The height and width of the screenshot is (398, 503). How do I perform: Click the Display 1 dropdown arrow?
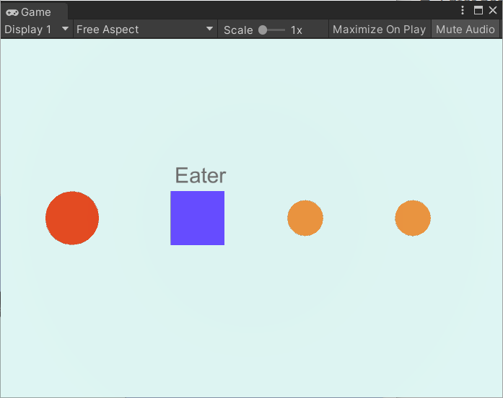[65, 29]
